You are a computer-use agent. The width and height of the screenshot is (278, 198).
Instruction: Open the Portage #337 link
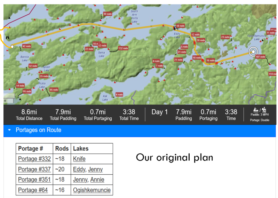[34, 169]
